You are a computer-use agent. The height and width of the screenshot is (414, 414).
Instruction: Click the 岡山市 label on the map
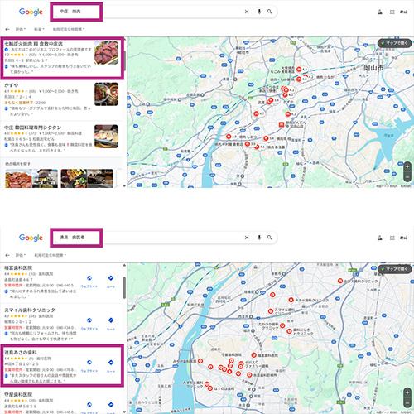point(373,68)
